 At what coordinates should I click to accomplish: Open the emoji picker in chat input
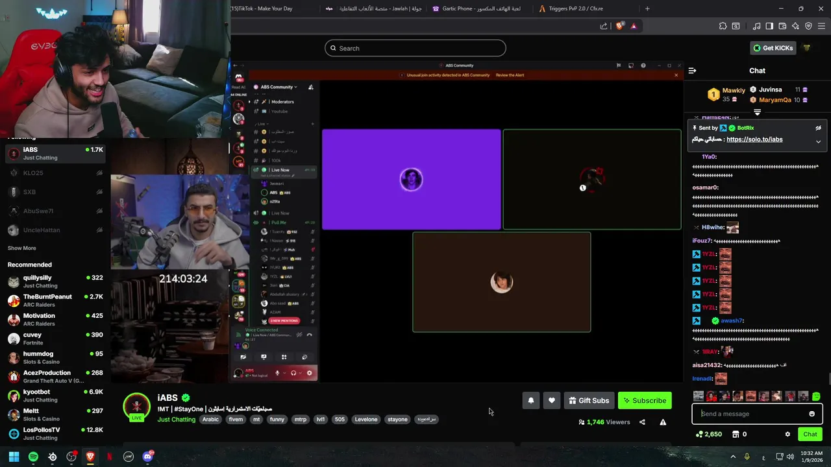[x=812, y=414]
